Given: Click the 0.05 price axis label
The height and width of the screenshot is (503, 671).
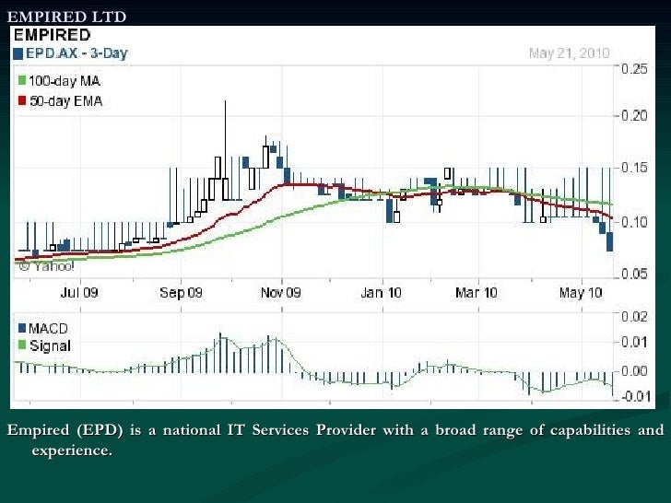Looking at the screenshot, I should point(634,273).
